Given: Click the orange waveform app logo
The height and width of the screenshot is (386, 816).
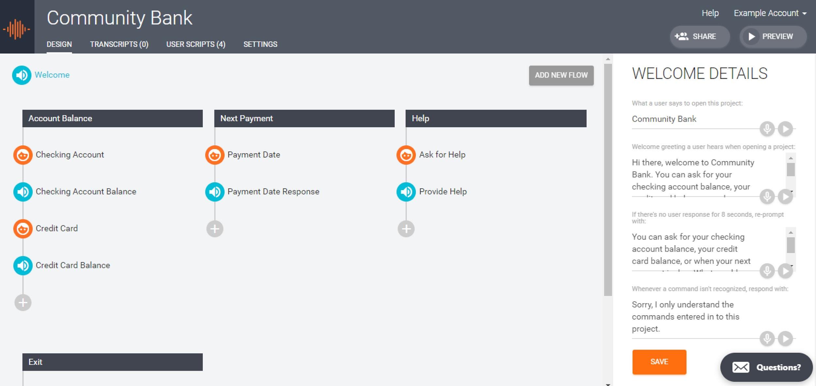Looking at the screenshot, I should (17, 29).
